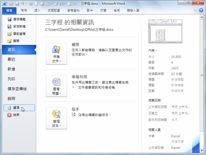Click the red 結束 exit icon
This screenshot has width=206, height=155.
coord(9,115)
